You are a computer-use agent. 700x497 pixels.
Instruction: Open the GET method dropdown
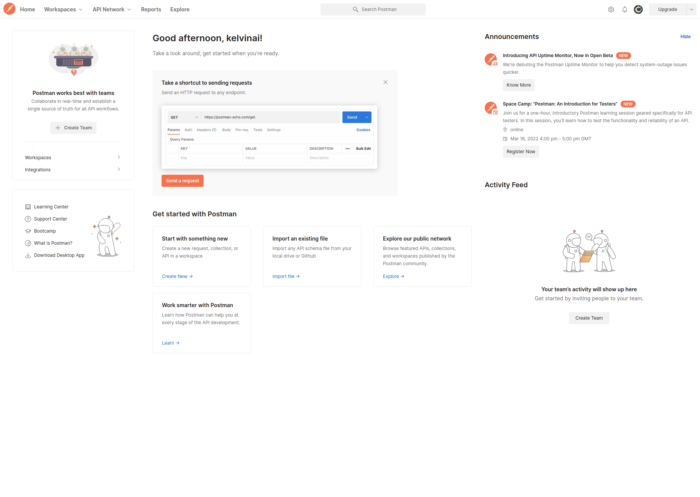pyautogui.click(x=184, y=117)
